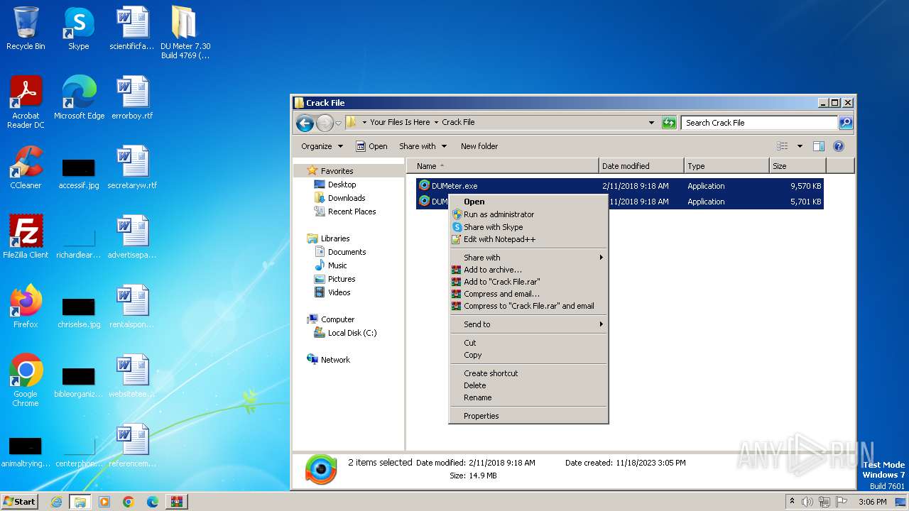The image size is (909, 511).
Task: Expand Share with submenu in context menu
Action: (529, 258)
